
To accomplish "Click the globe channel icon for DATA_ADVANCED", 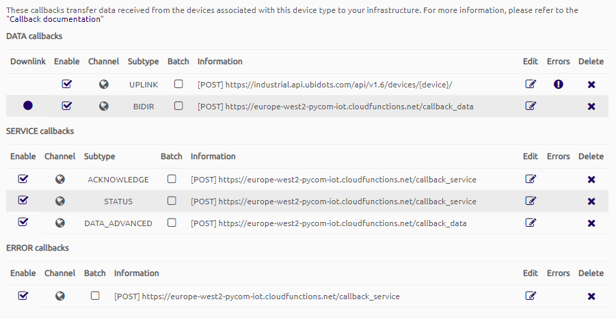I will [60, 223].
